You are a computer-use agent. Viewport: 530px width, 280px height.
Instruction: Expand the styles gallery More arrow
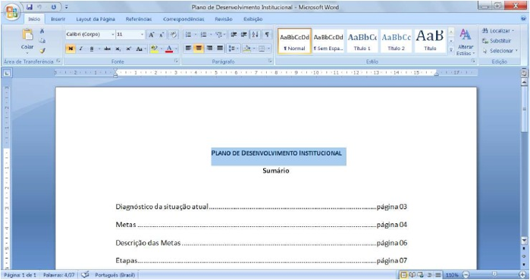point(451,50)
